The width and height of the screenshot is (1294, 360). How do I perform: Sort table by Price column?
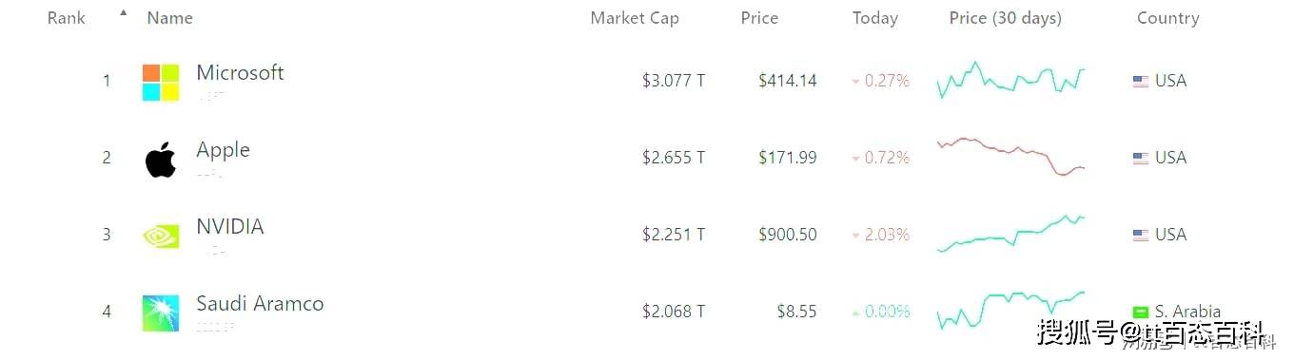(759, 18)
